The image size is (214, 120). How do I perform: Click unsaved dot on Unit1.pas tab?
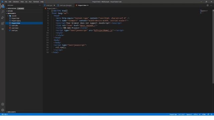point(54,5)
